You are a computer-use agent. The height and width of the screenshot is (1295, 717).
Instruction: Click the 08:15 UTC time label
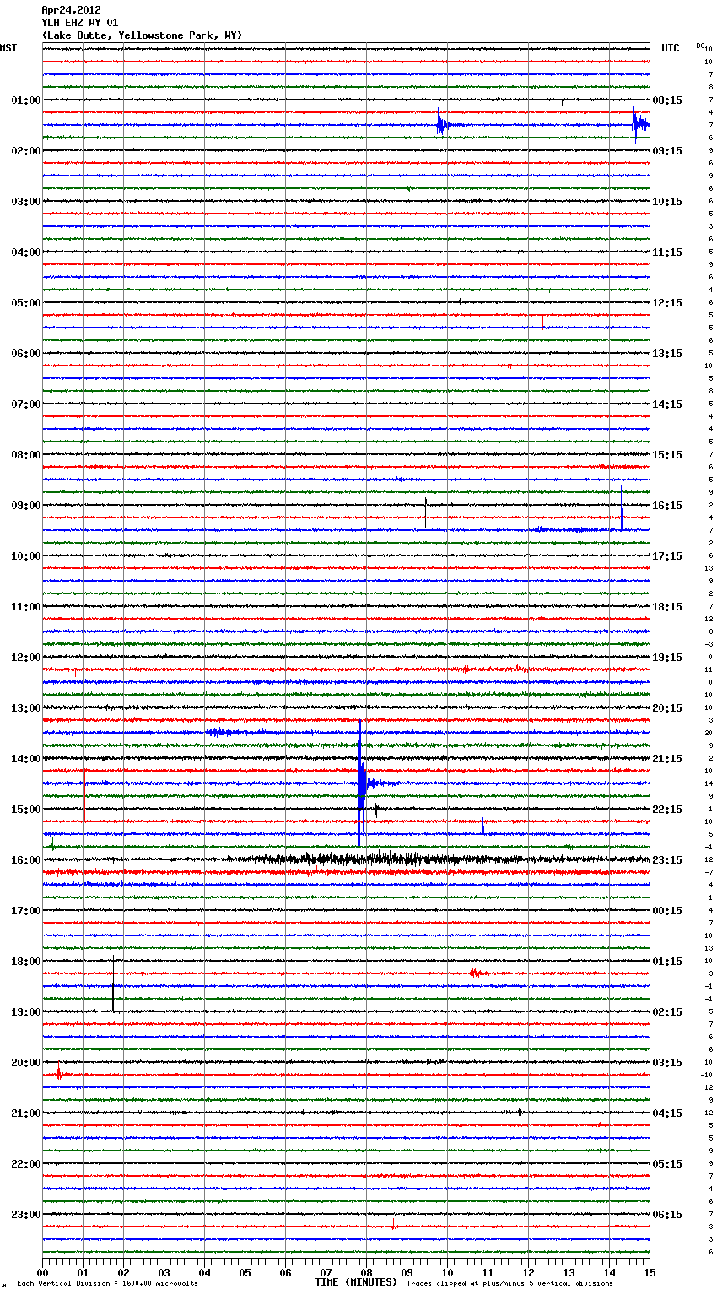pyautogui.click(x=667, y=100)
